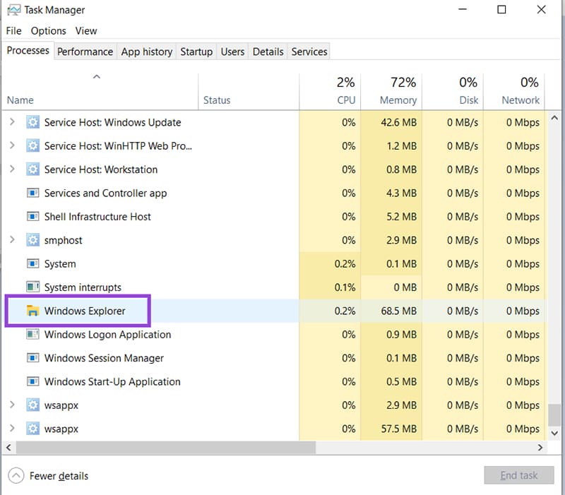The width and height of the screenshot is (565, 495).
Task: Click the vertical scrollbar up arrow
Action: 554,118
